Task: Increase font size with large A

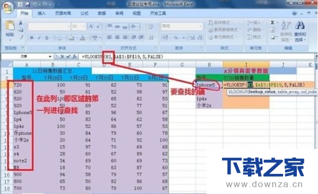Action: (91, 26)
